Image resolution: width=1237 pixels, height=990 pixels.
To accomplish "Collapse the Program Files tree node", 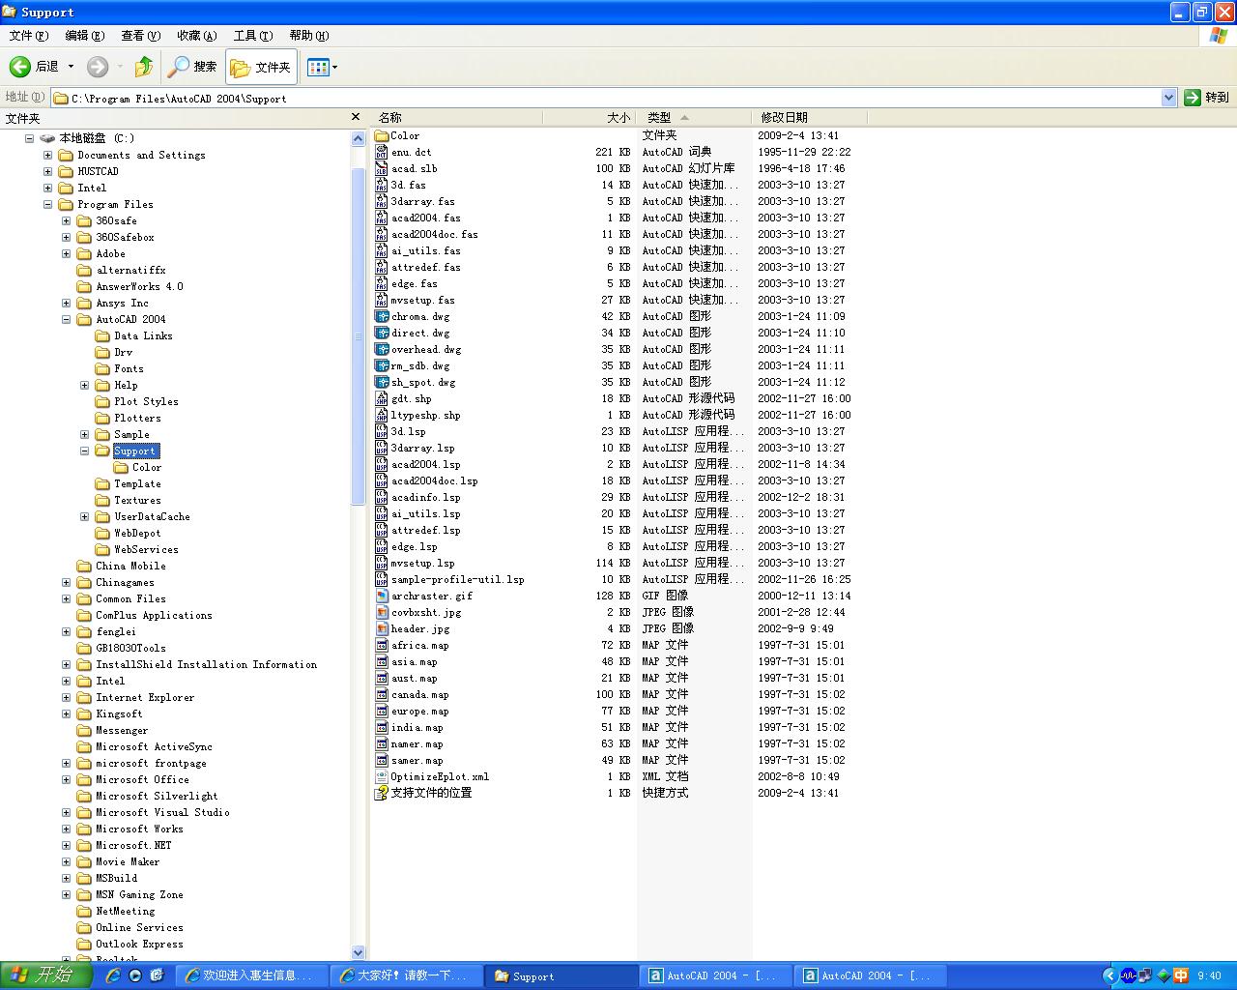I will pos(47,204).
